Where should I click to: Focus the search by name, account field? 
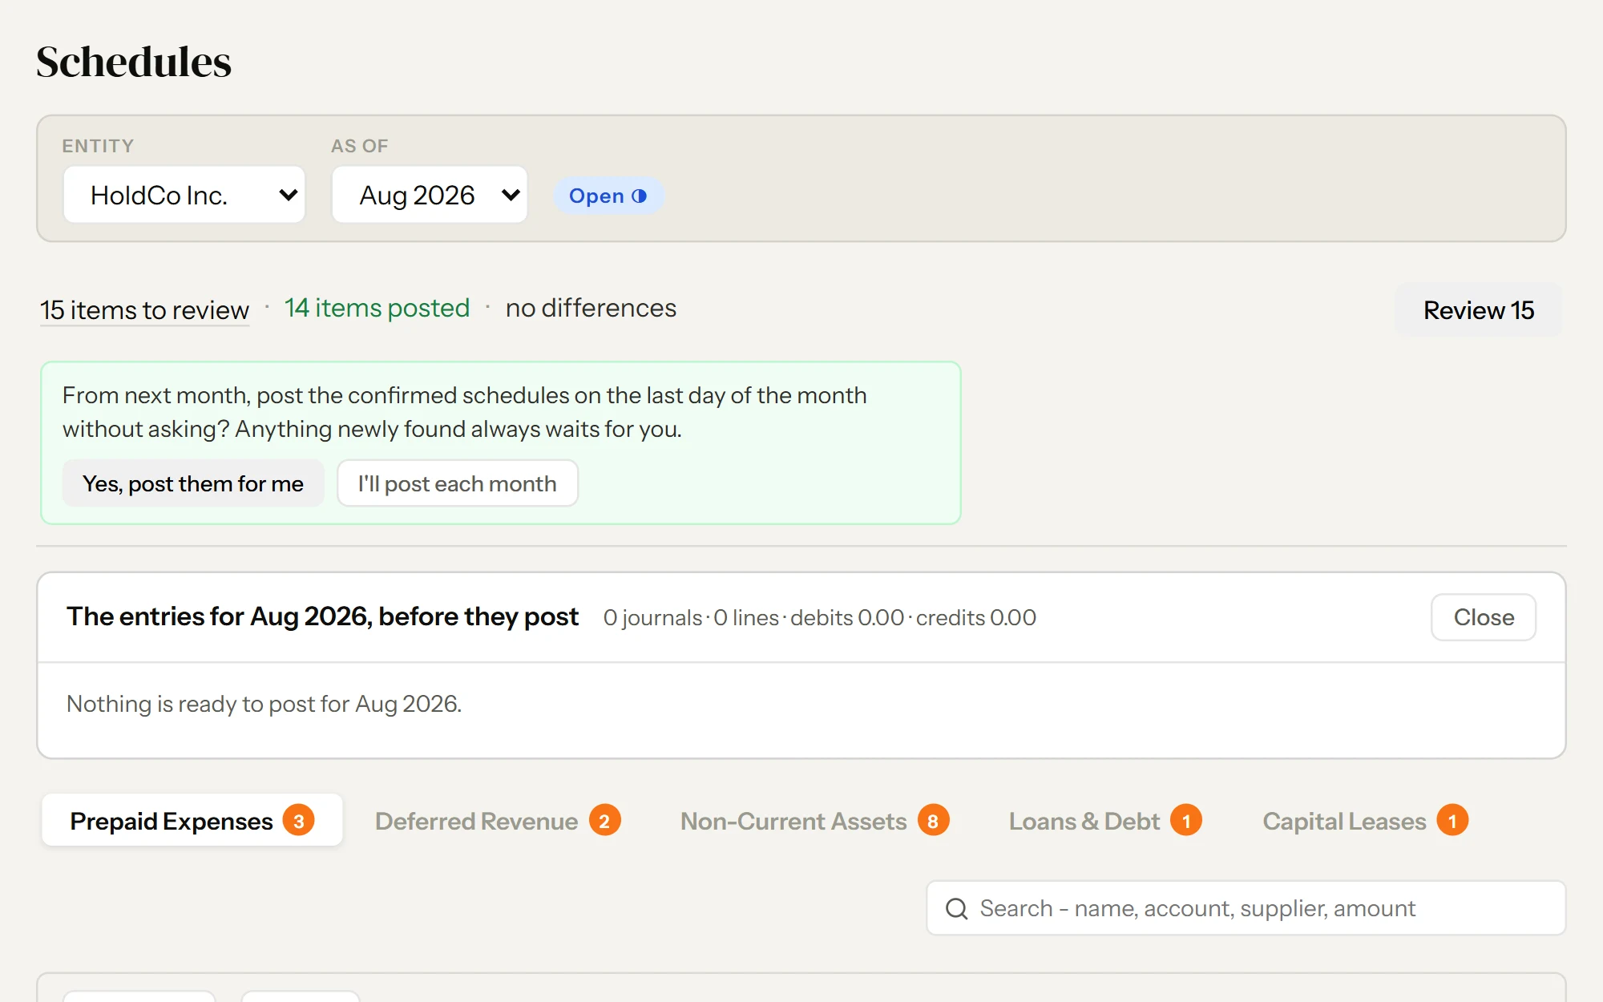[x=1246, y=908]
